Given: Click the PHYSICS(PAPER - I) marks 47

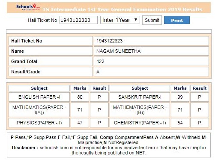Looking at the screenshot, I should tap(80, 123).
